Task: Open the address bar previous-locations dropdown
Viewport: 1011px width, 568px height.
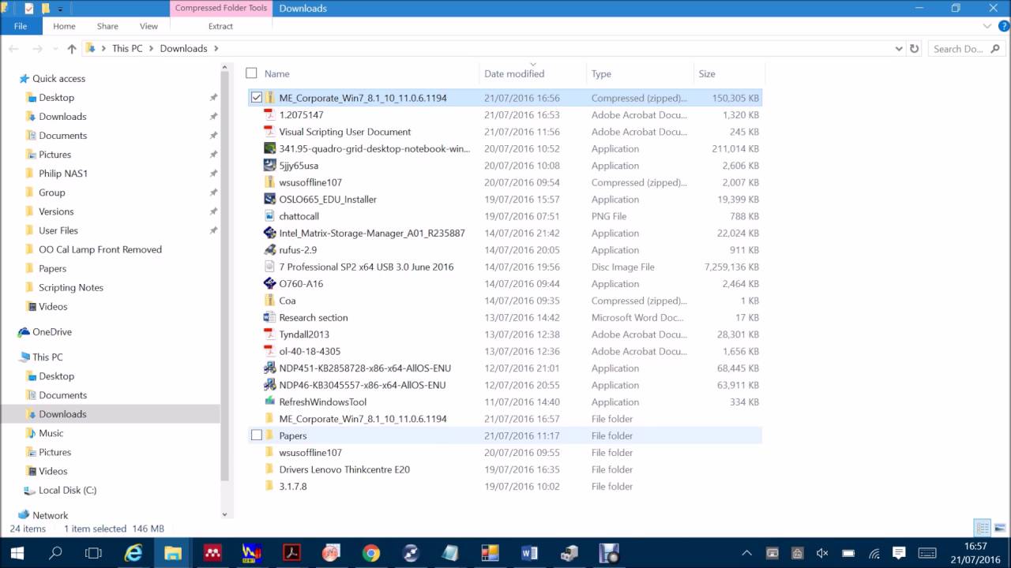Action: 899,49
